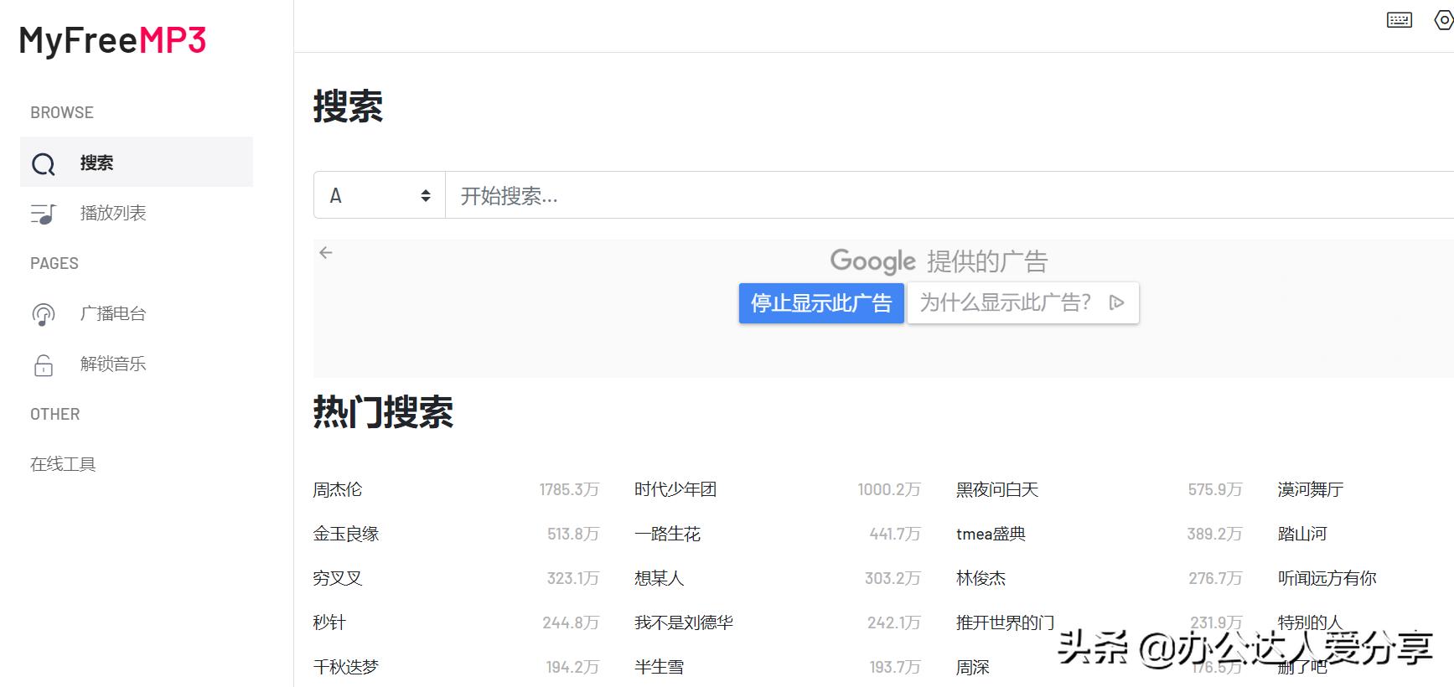Open the 搜索 sidebar menu item
This screenshot has width=1454, height=687.
(137, 163)
